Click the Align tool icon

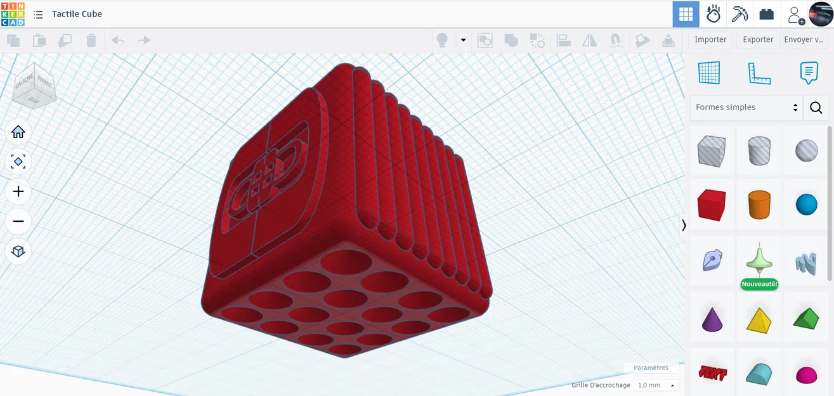[x=563, y=41]
